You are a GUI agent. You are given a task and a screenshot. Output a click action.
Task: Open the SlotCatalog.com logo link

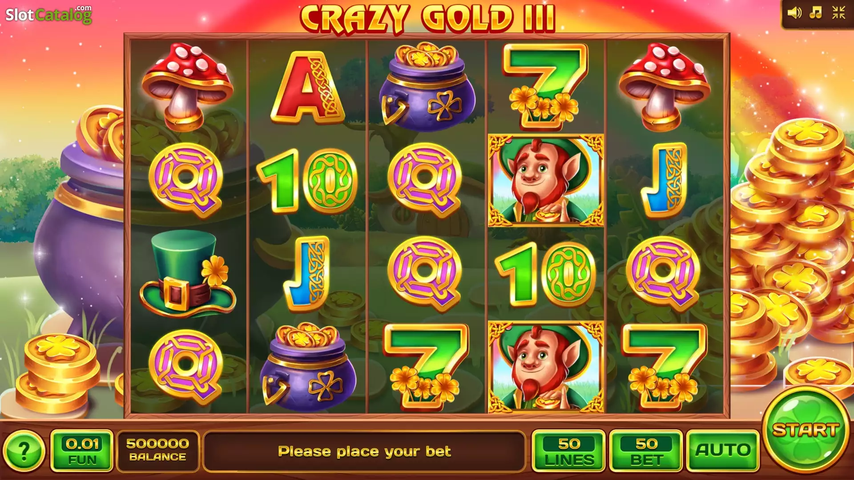48,14
